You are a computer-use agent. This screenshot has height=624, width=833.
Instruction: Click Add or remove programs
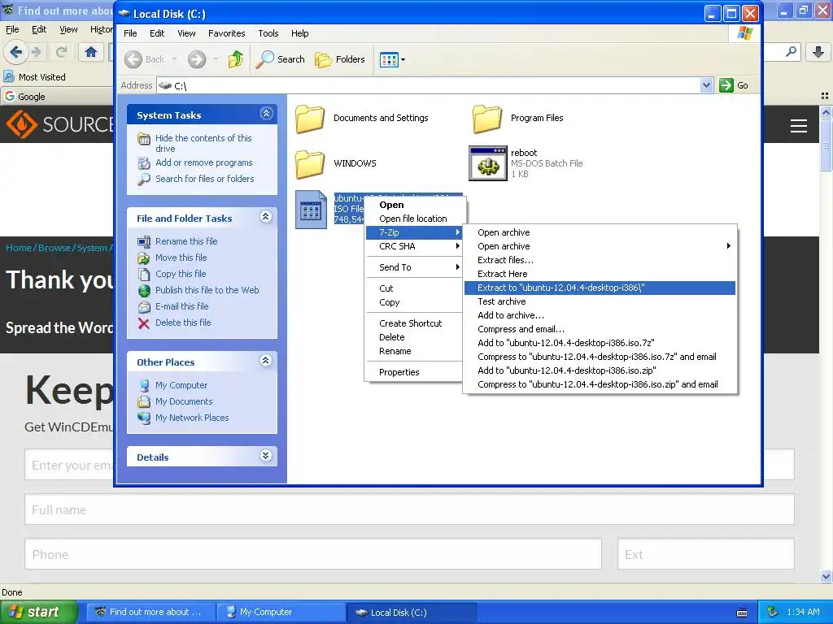click(204, 162)
